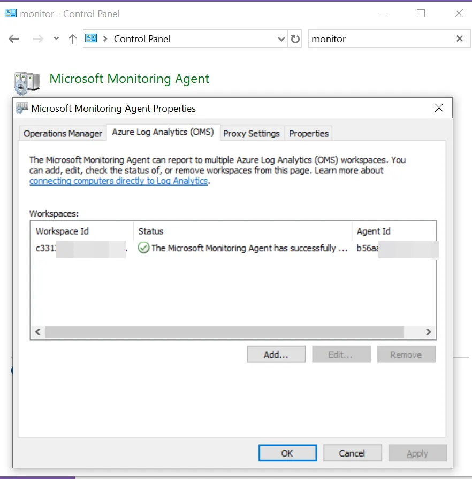Select the Properties tab
The image size is (472, 479).
(x=308, y=134)
